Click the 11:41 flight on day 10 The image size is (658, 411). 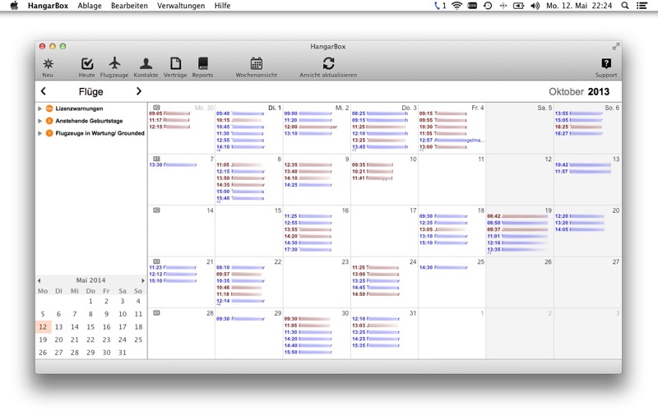pos(373,178)
